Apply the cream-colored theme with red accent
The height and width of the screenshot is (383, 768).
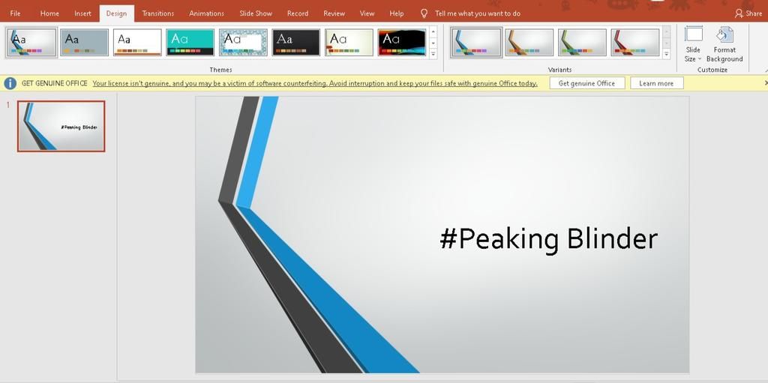coord(349,42)
